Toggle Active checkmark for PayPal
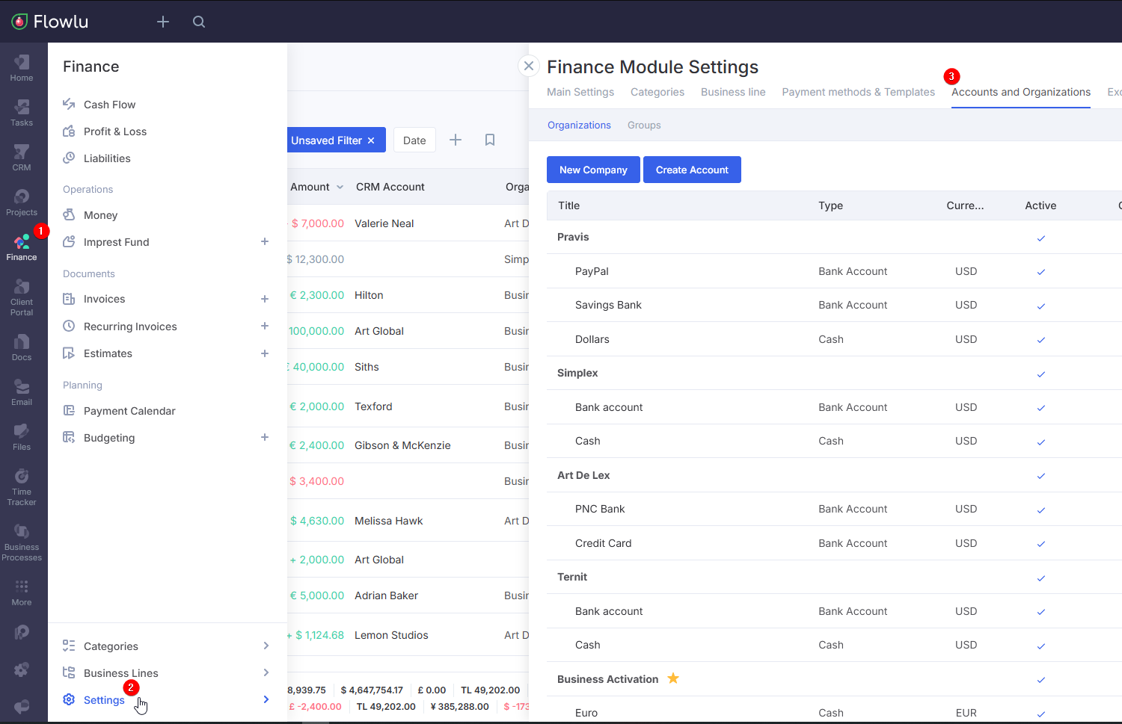Screen dimensions: 1122x724 click(1041, 272)
